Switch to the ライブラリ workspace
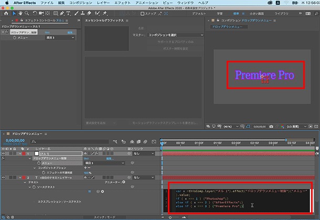Screen dimensions: 320x220 point(281,14)
